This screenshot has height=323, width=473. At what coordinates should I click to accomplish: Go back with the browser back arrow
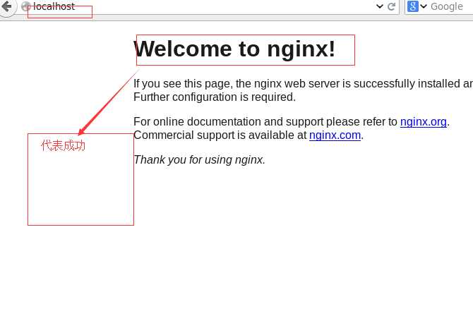click(6, 6)
